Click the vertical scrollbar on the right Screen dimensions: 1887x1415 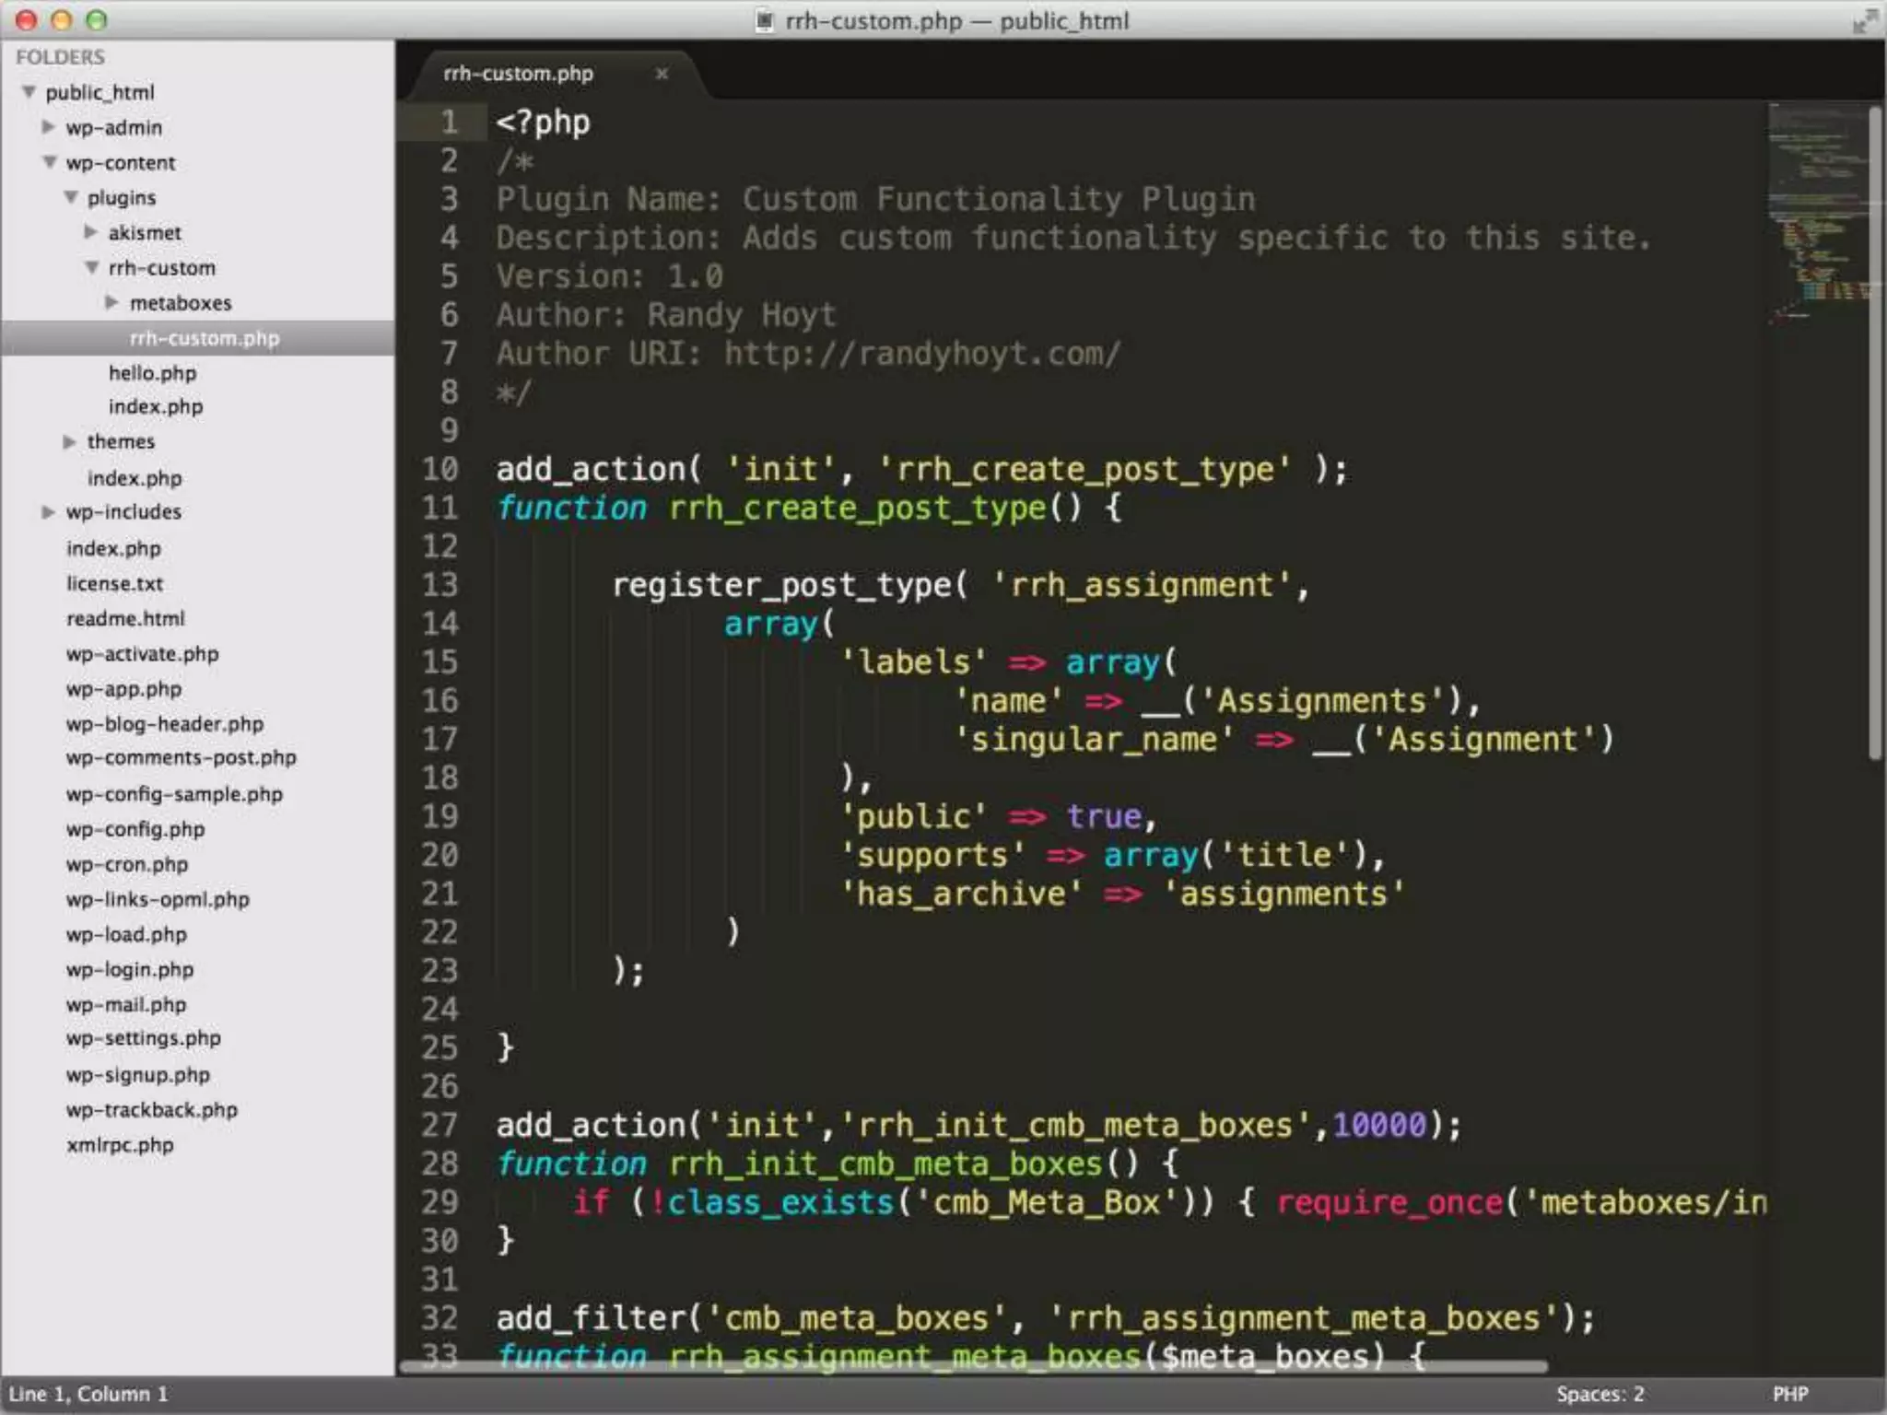[1875, 433]
